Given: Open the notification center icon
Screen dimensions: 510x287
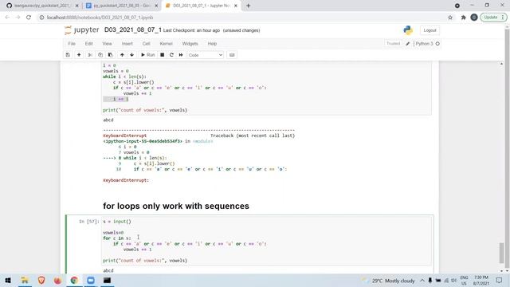Looking at the screenshot, I should tap(500, 280).
